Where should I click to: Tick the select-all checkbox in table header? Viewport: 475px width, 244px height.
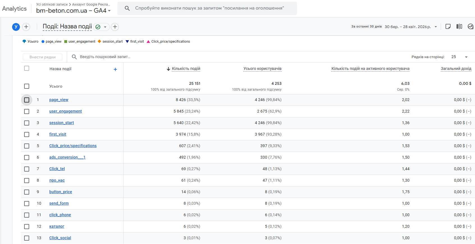pos(27,68)
